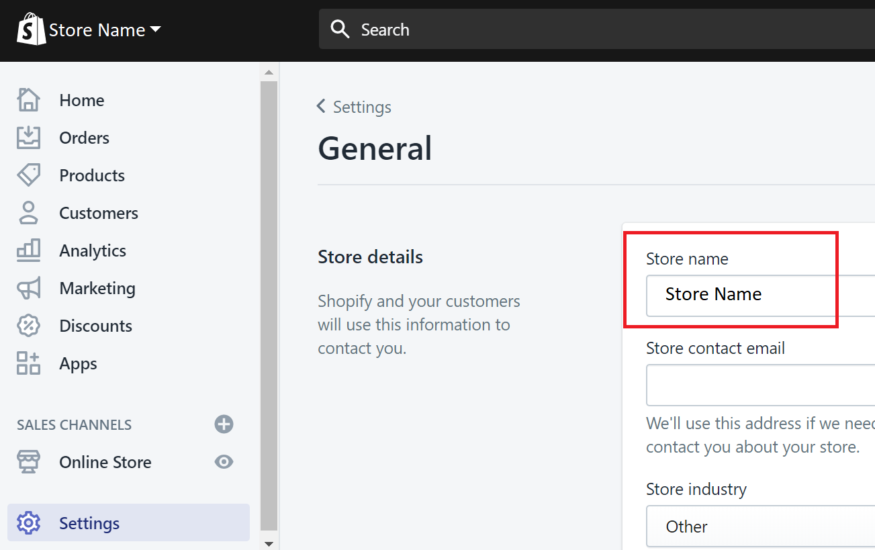Viewport: 875px width, 550px height.
Task: Toggle Online Store visibility eye icon
Action: (x=224, y=461)
